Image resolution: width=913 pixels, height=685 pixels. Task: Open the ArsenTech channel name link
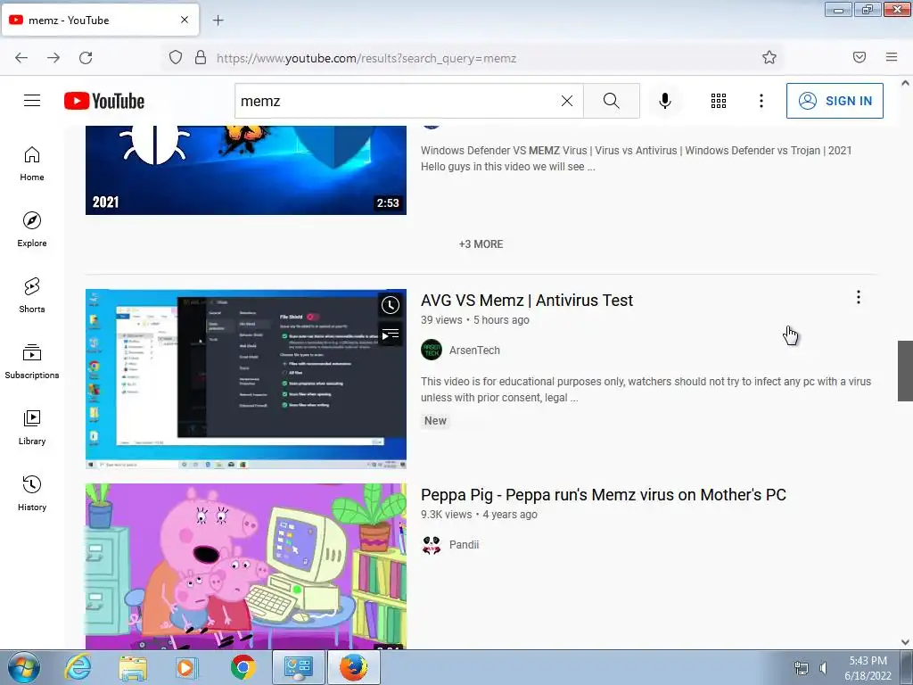point(474,350)
